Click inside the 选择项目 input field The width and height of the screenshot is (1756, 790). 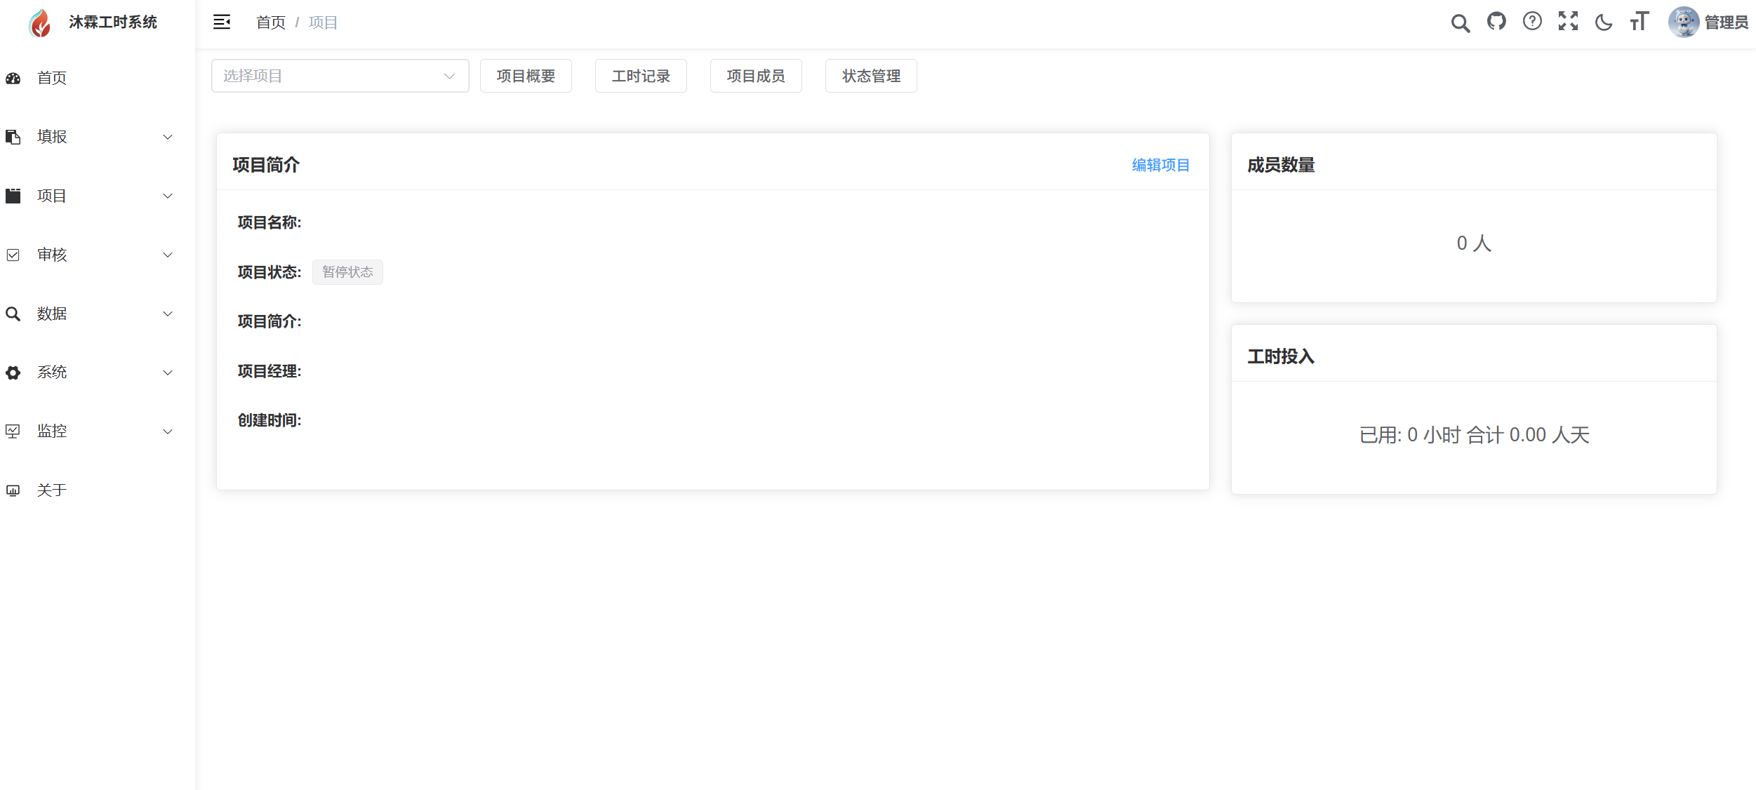(x=316, y=76)
